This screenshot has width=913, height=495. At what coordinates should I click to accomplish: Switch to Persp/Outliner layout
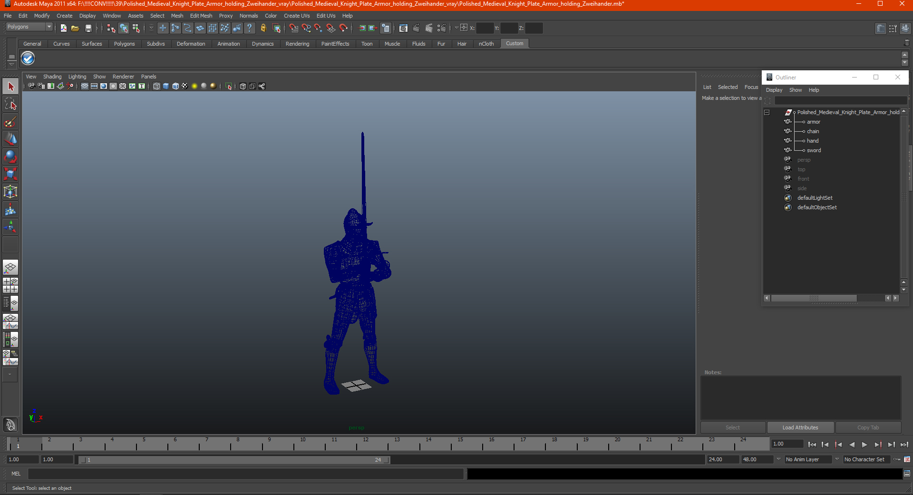(10, 303)
